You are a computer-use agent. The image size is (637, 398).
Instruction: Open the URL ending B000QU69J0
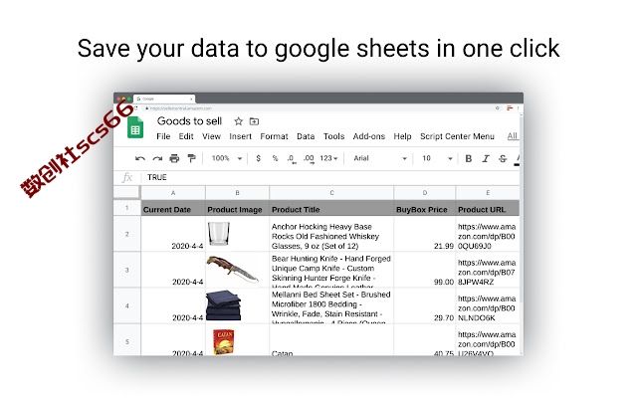487,237
